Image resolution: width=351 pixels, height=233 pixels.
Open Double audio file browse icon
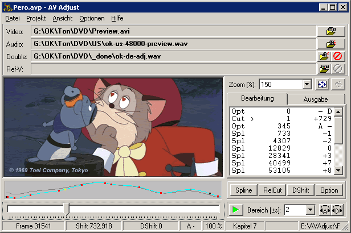click(324, 56)
